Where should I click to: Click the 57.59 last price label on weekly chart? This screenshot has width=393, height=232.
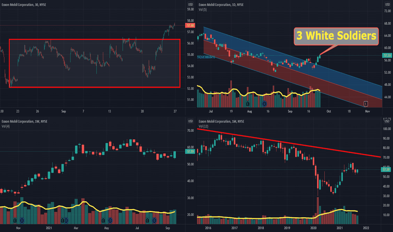(x=190, y=151)
